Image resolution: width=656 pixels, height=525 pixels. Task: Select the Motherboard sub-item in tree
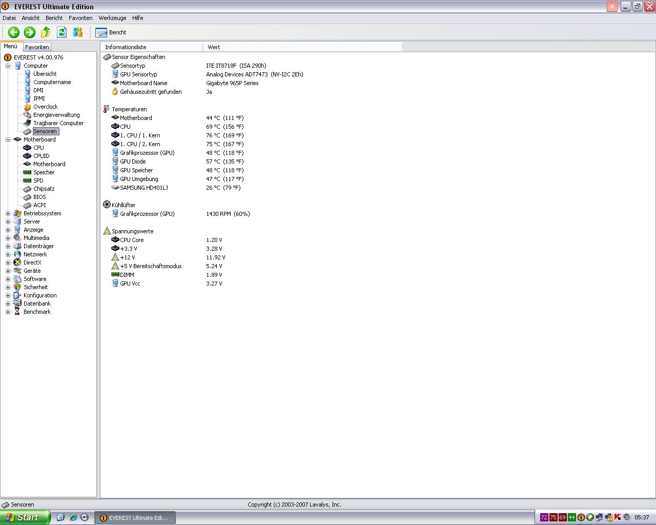tap(49, 164)
